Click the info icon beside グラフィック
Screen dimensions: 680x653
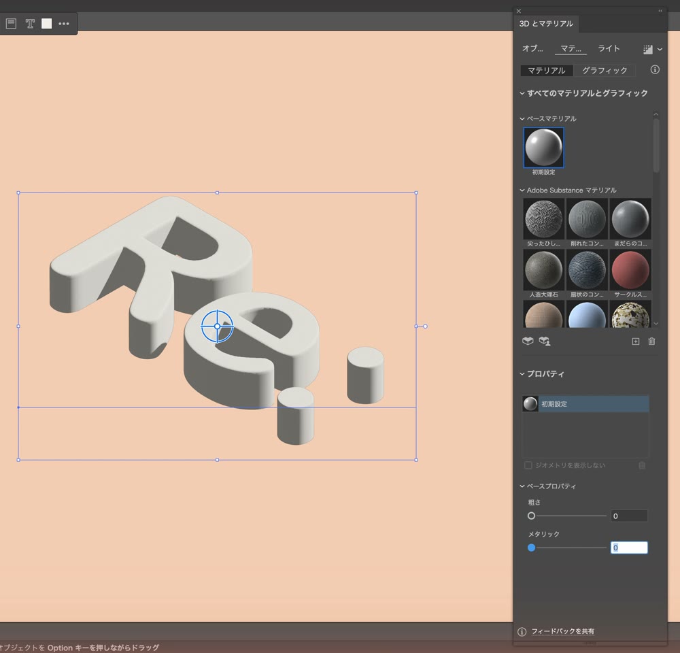coord(655,69)
